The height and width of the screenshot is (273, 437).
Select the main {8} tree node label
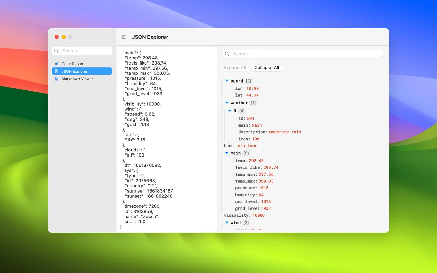pos(235,153)
